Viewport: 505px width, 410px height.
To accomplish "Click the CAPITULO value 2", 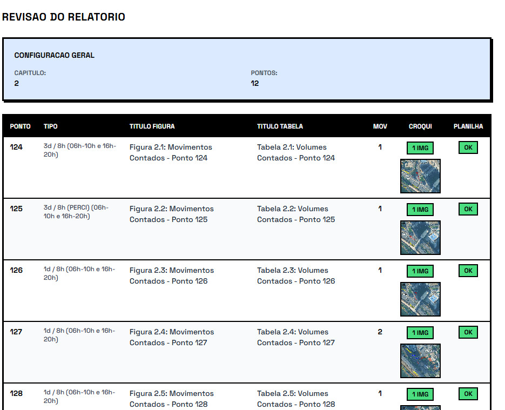I will coord(16,83).
